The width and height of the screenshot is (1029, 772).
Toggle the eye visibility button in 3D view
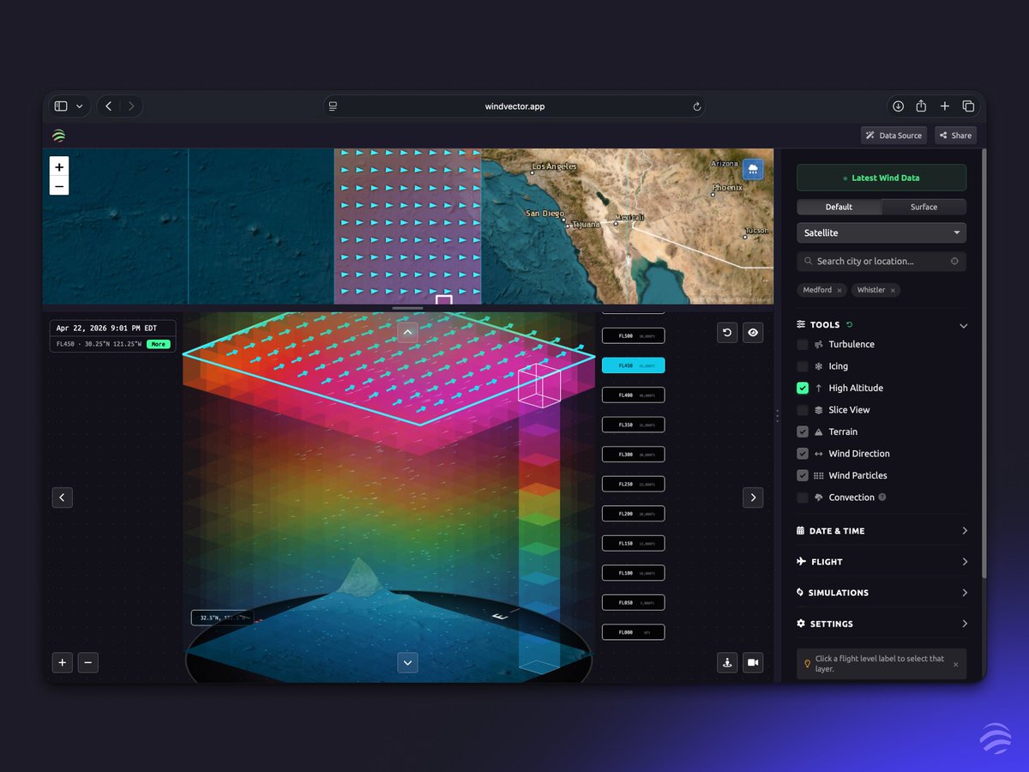click(753, 333)
